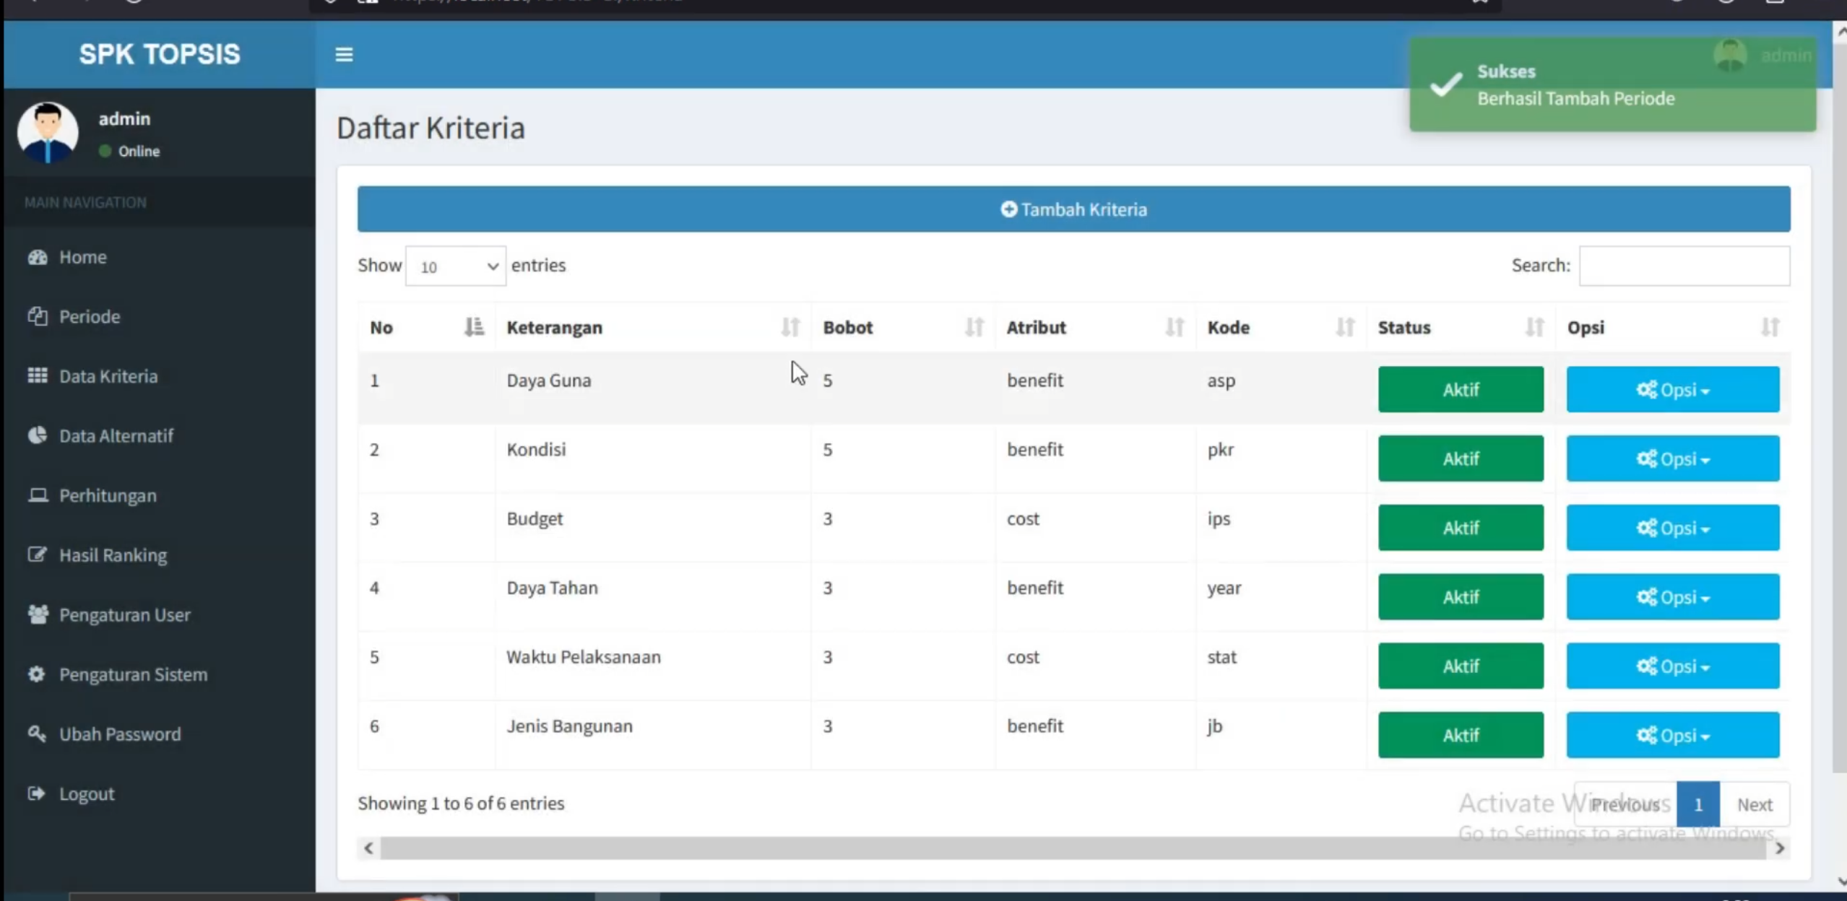
Task: Click 'Showing 1 to 6 of 6 entries' text
Action: [x=461, y=804]
